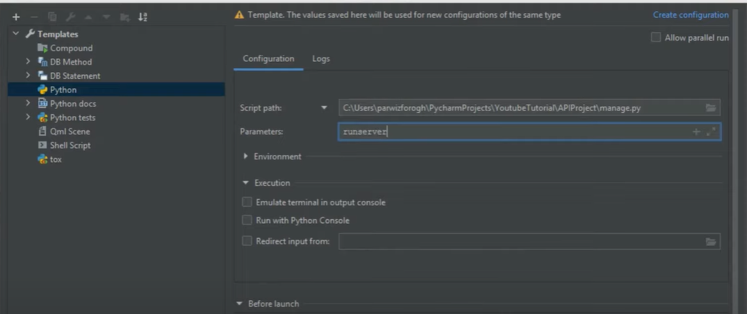Viewport: 747px width, 314px height.
Task: Click the Parameters field containing runserver
Action: pyautogui.click(x=530, y=132)
